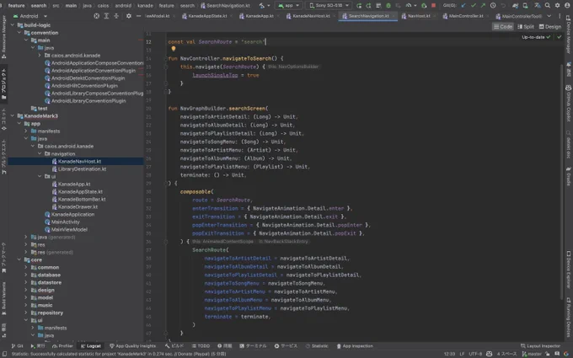Expand the java (generated) folder
Screen dimensions: 573x358
26,237
